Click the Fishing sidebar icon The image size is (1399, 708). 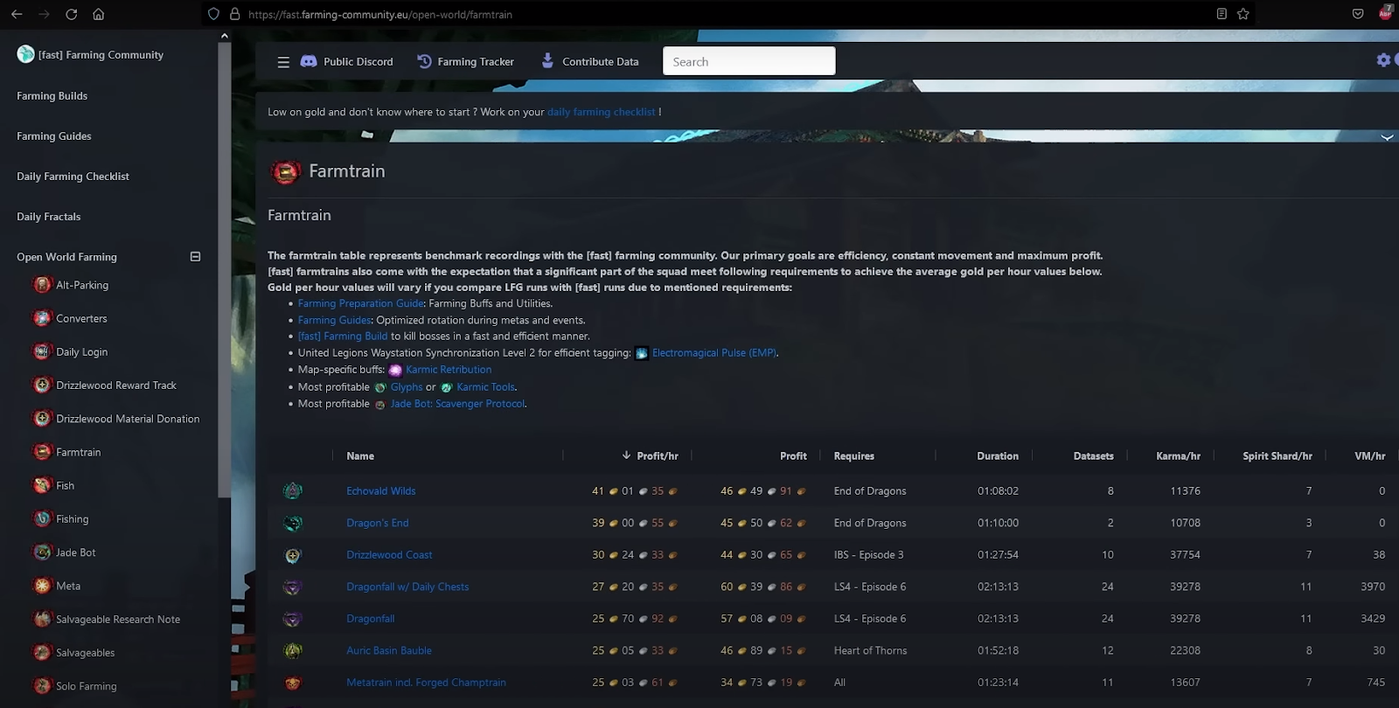(42, 518)
